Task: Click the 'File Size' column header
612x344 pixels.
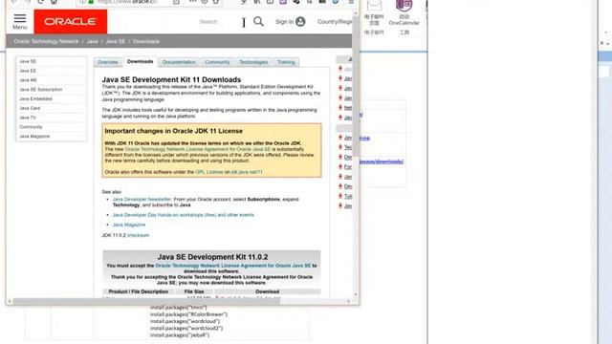Action: [x=194, y=291]
